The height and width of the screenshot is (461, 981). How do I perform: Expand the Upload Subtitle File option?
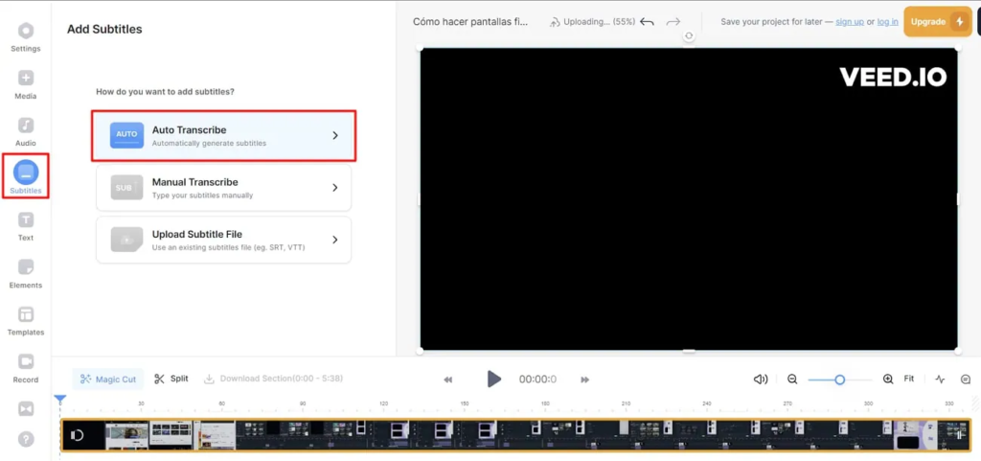[223, 240]
